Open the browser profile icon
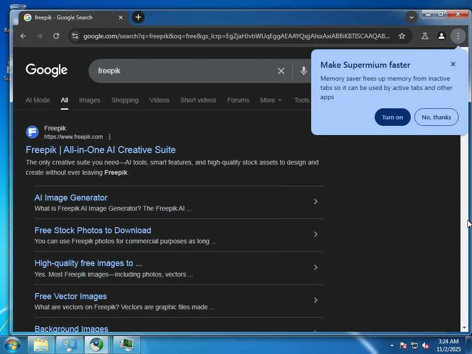This screenshot has height=354, width=472. coord(441,36)
